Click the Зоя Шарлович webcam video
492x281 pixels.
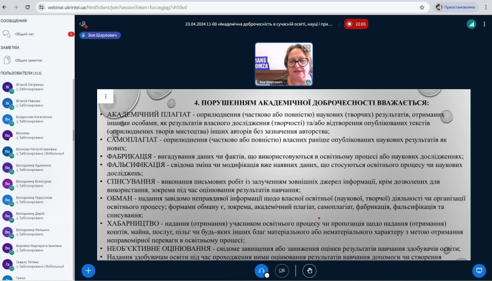click(283, 65)
